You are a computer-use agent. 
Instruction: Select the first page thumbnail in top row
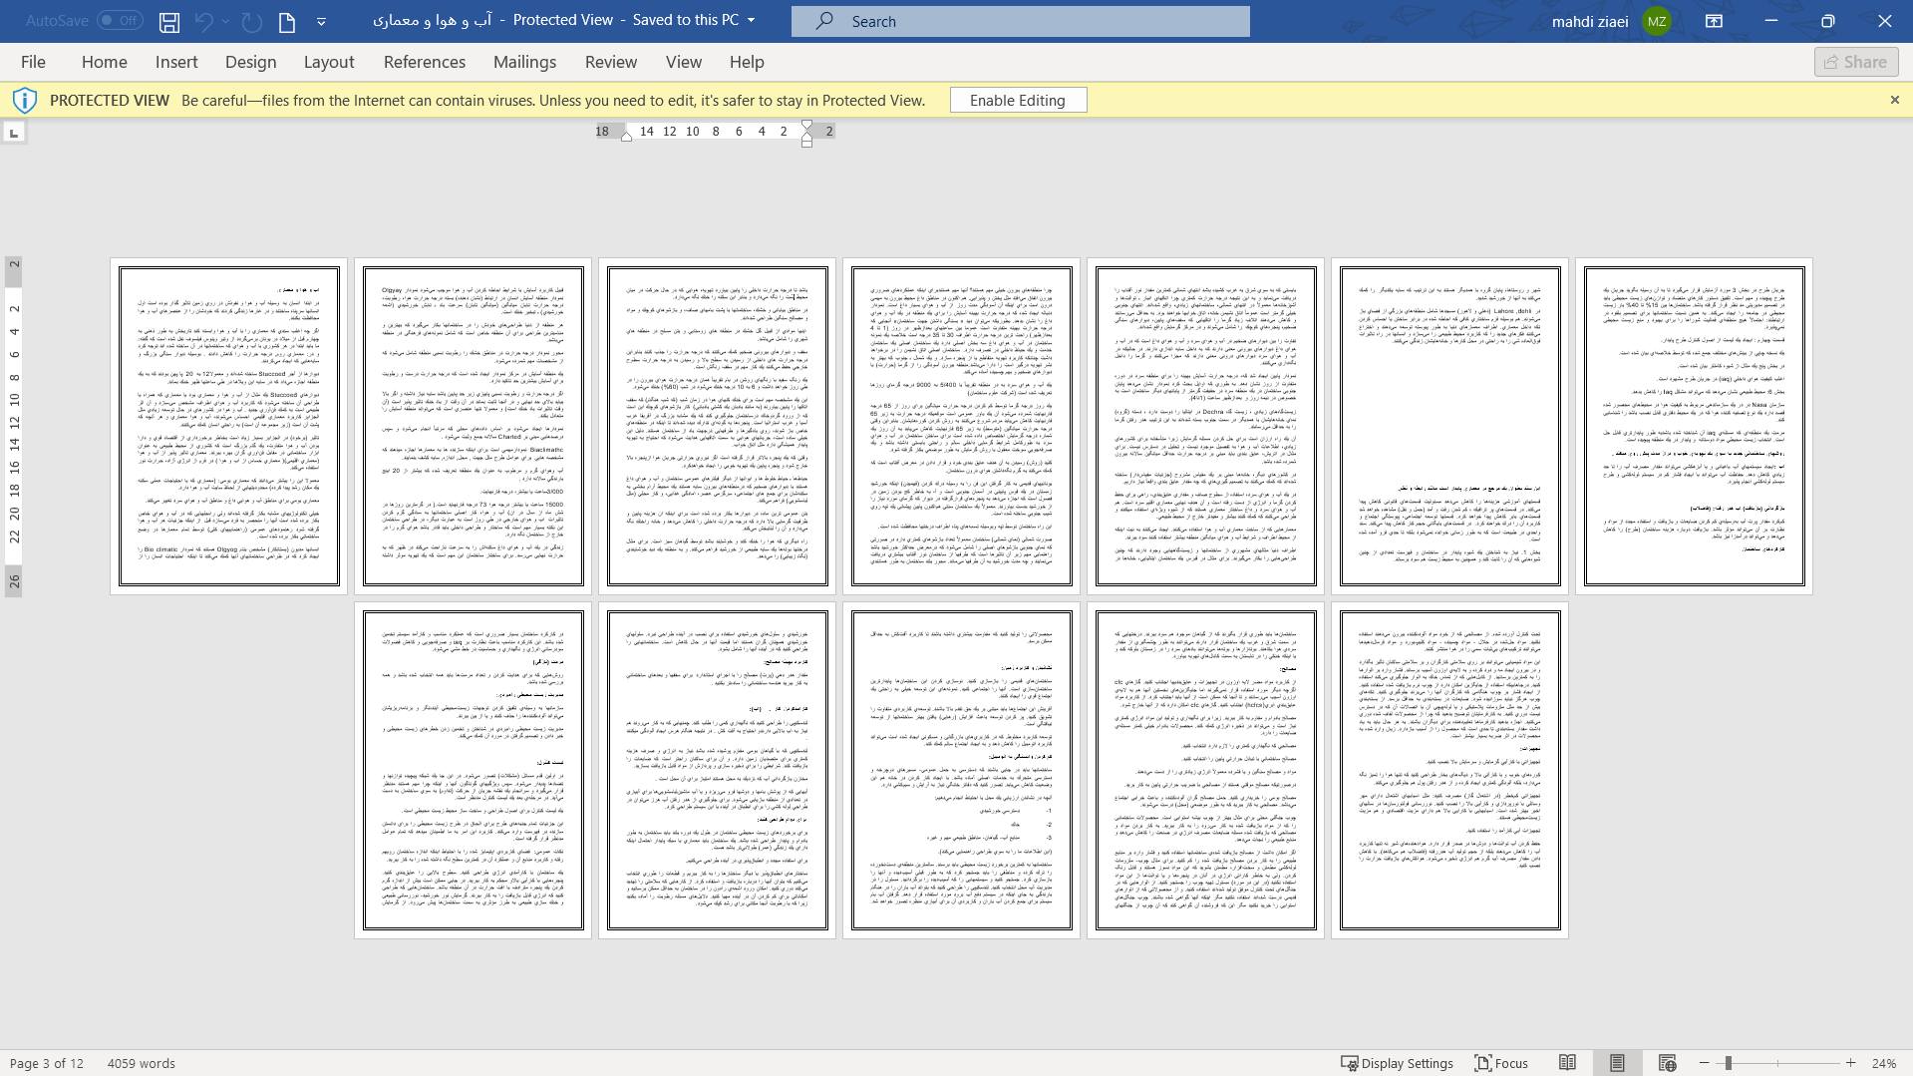(229, 426)
